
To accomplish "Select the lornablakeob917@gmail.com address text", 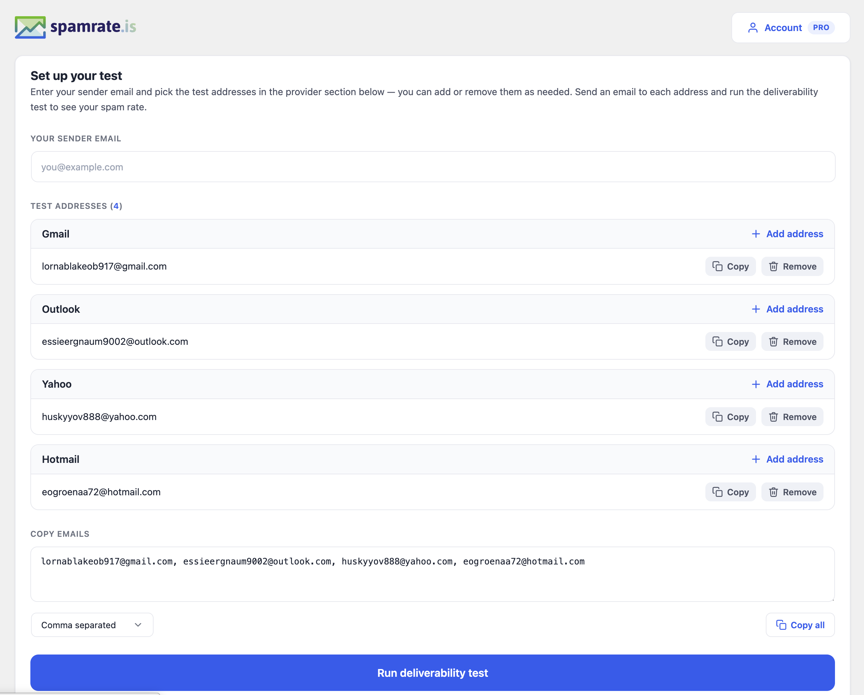I will click(104, 267).
